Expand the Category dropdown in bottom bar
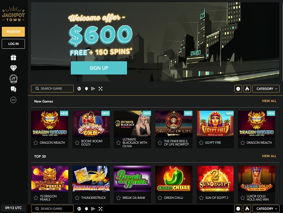283x213 pixels. (x=266, y=209)
